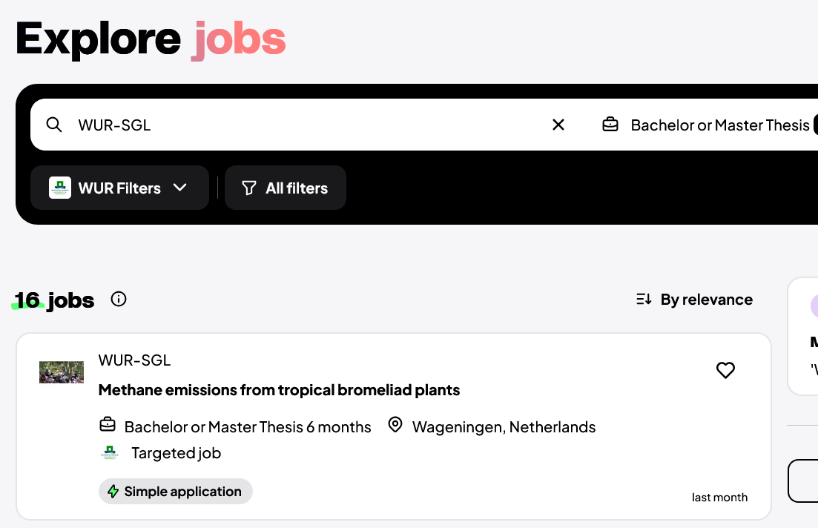The image size is (818, 528).
Task: Click the Wageningen, Netherlands location text
Action: tap(504, 427)
